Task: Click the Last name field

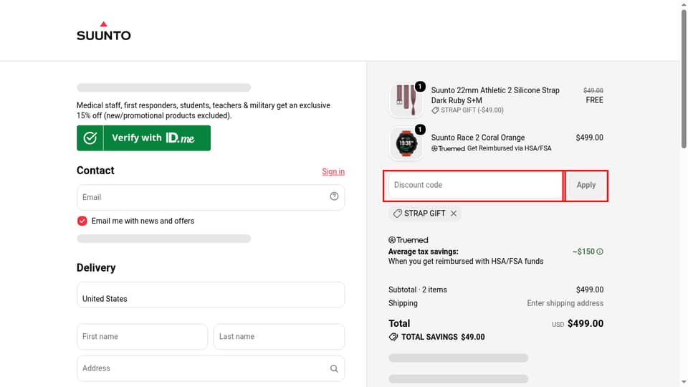Action: pyautogui.click(x=279, y=337)
